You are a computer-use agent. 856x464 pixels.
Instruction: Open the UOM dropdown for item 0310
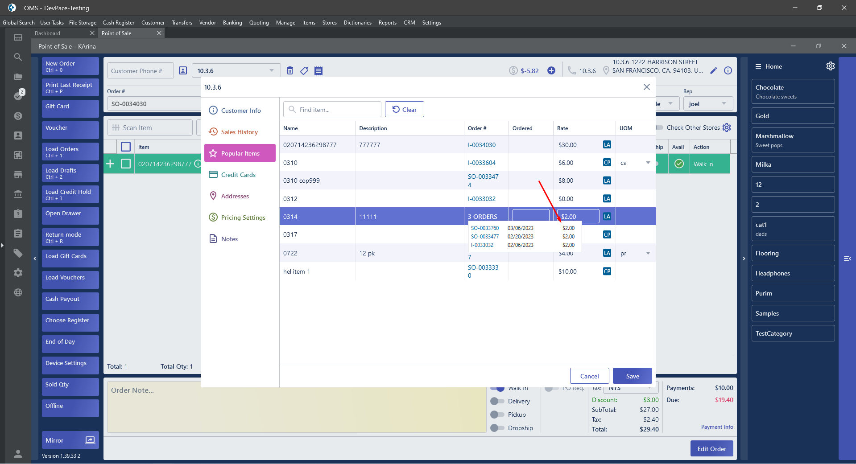pos(648,163)
